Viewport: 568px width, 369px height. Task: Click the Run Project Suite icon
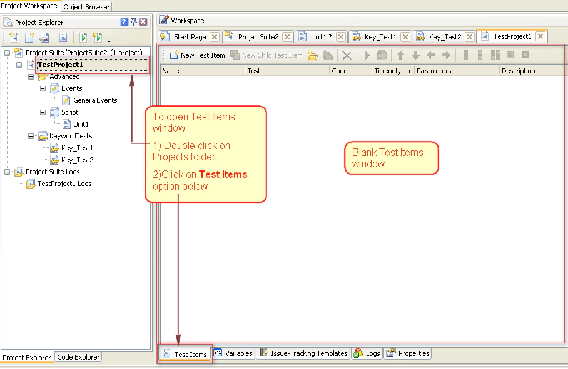98,38
